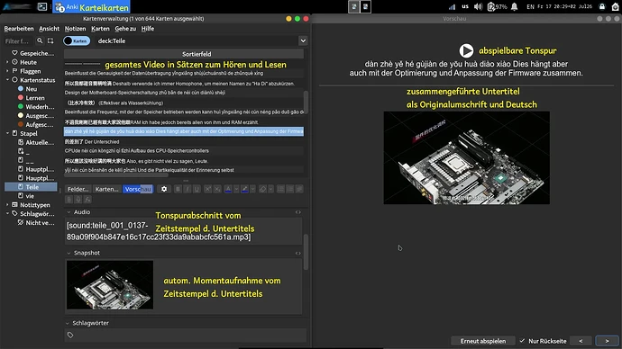The width and height of the screenshot is (622, 349).
Task: Click the eraser remove-formatting icon
Action: point(262,189)
